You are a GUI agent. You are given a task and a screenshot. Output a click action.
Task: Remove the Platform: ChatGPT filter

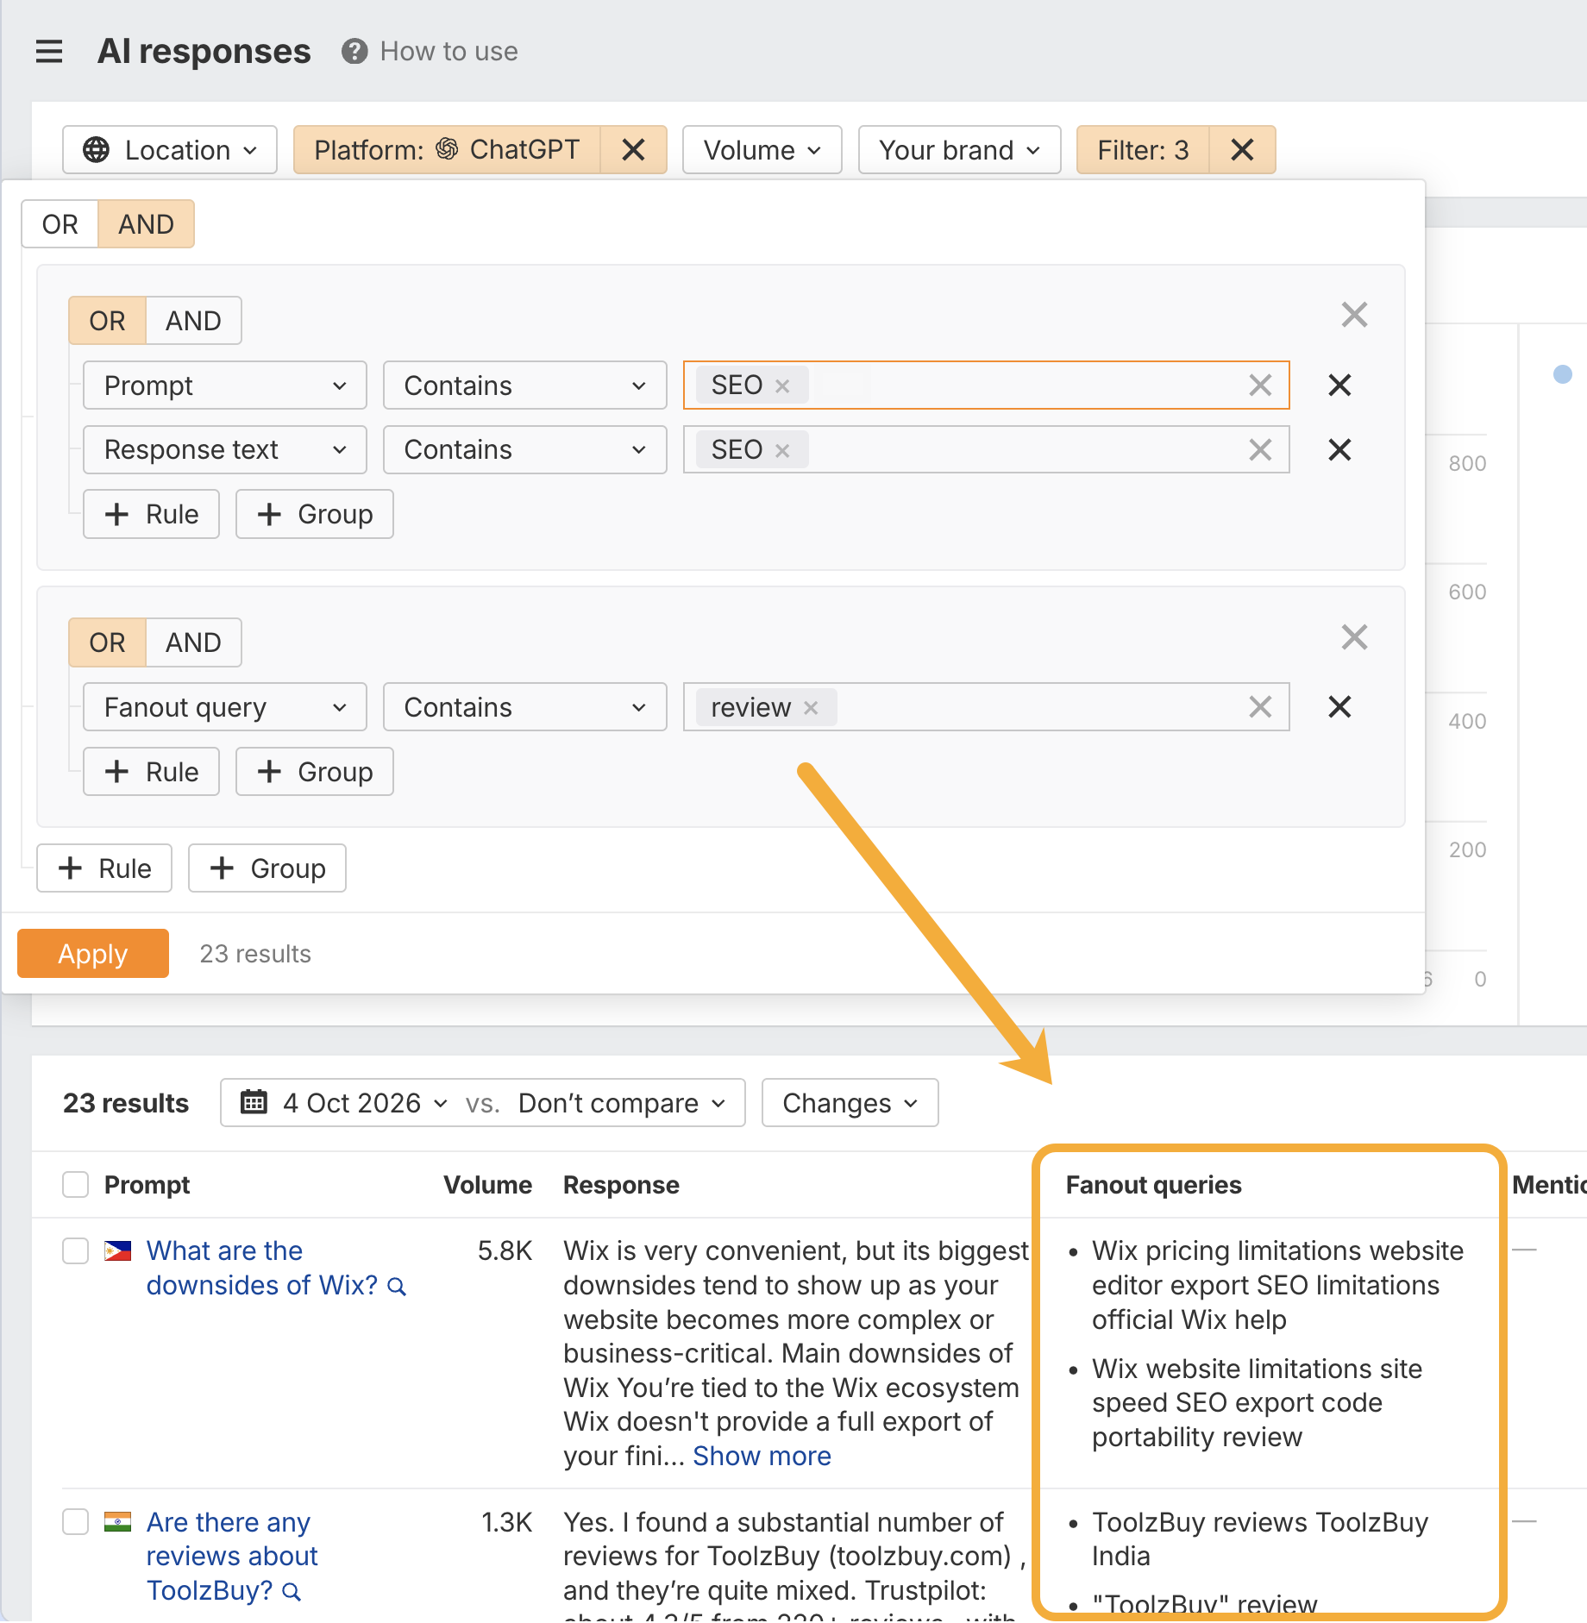pyautogui.click(x=634, y=150)
